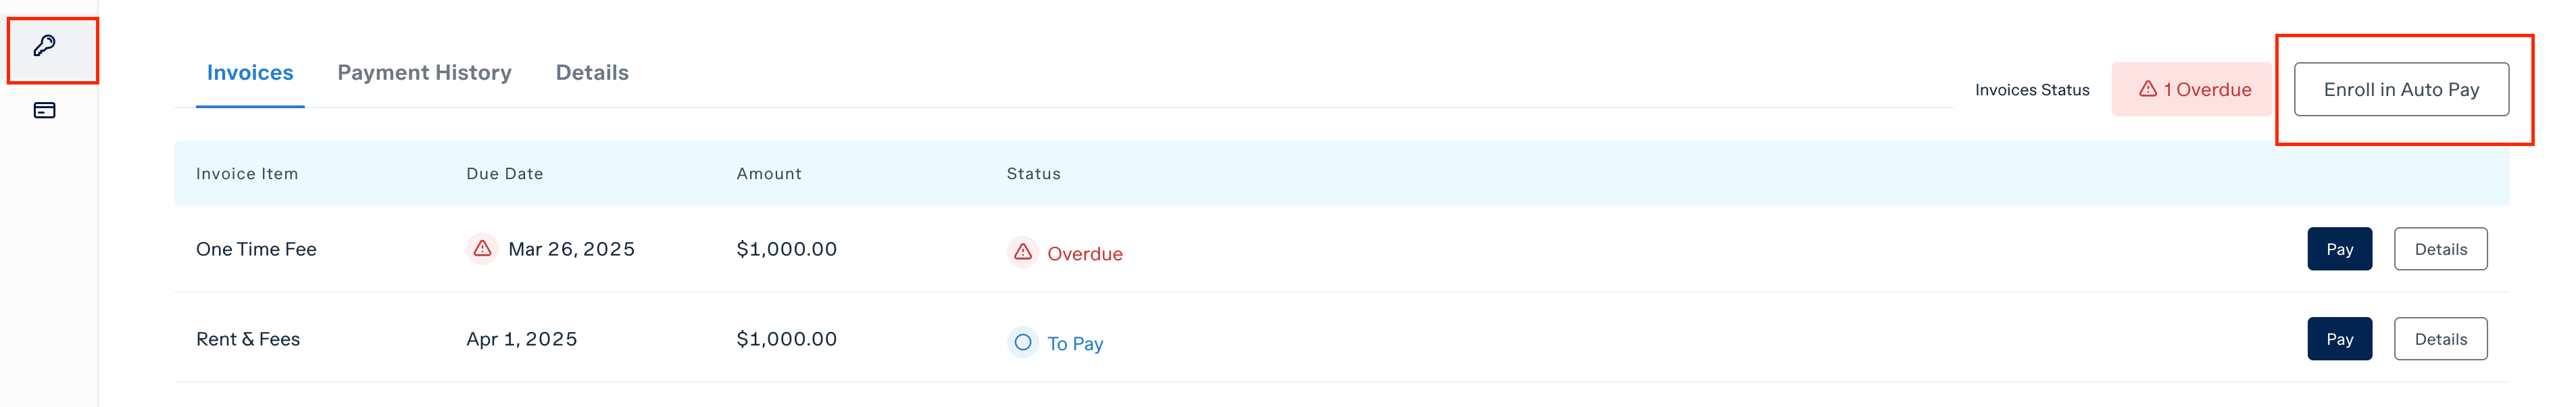2576x407 pixels.
Task: View Details for Rent & Fees
Action: pos(2440,339)
